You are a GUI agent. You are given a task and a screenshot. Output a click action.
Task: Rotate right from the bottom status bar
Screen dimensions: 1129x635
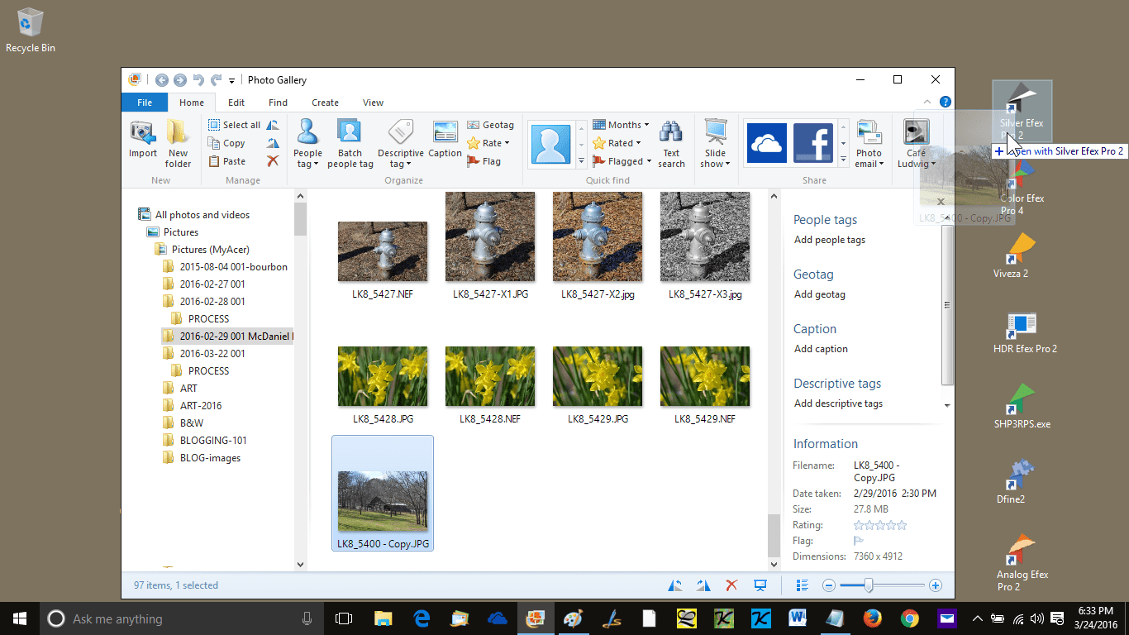click(703, 585)
